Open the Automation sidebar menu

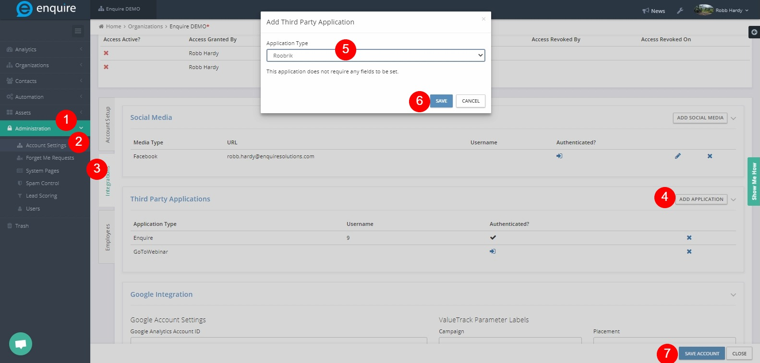coord(45,97)
